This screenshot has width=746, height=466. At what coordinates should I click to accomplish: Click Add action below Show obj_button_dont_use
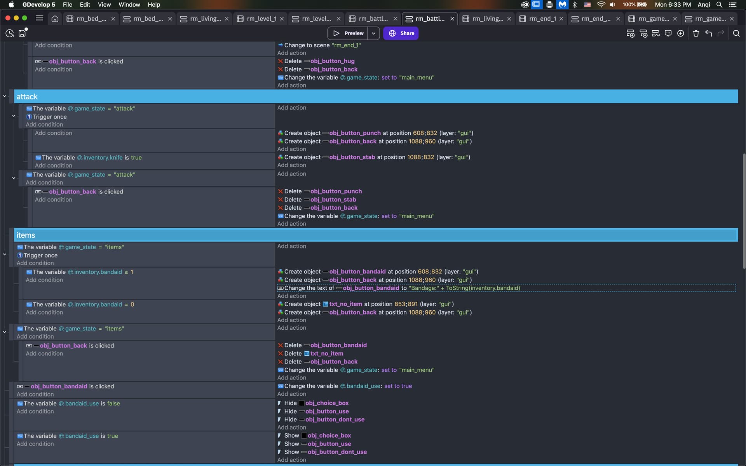pyautogui.click(x=292, y=460)
